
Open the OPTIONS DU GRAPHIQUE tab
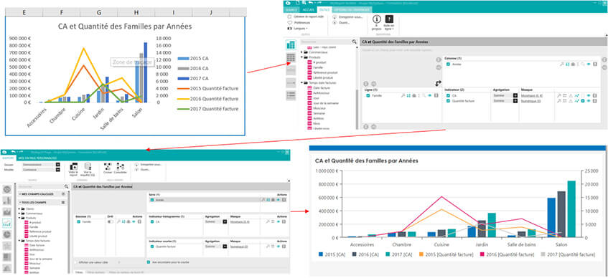pos(352,10)
